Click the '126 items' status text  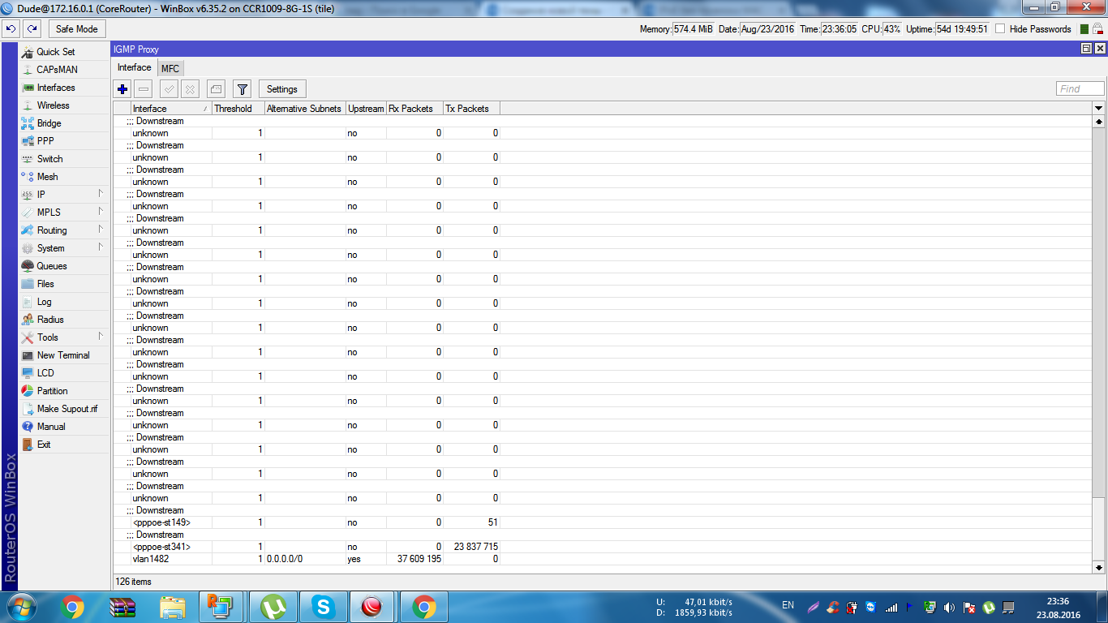tap(134, 582)
